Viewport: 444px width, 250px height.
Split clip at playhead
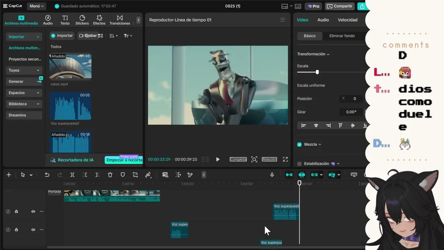point(72,175)
